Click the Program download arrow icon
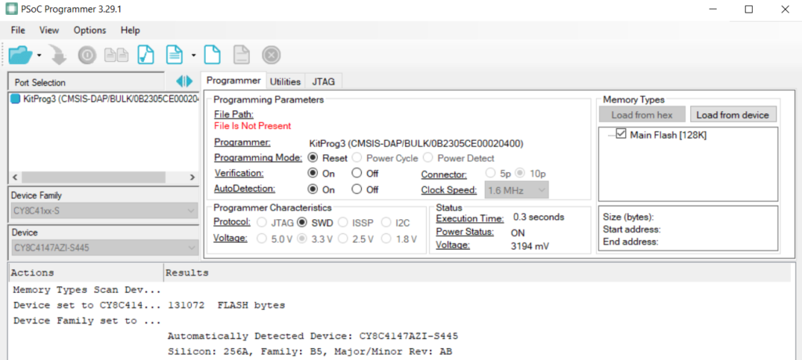802x360 pixels. pyautogui.click(x=59, y=56)
